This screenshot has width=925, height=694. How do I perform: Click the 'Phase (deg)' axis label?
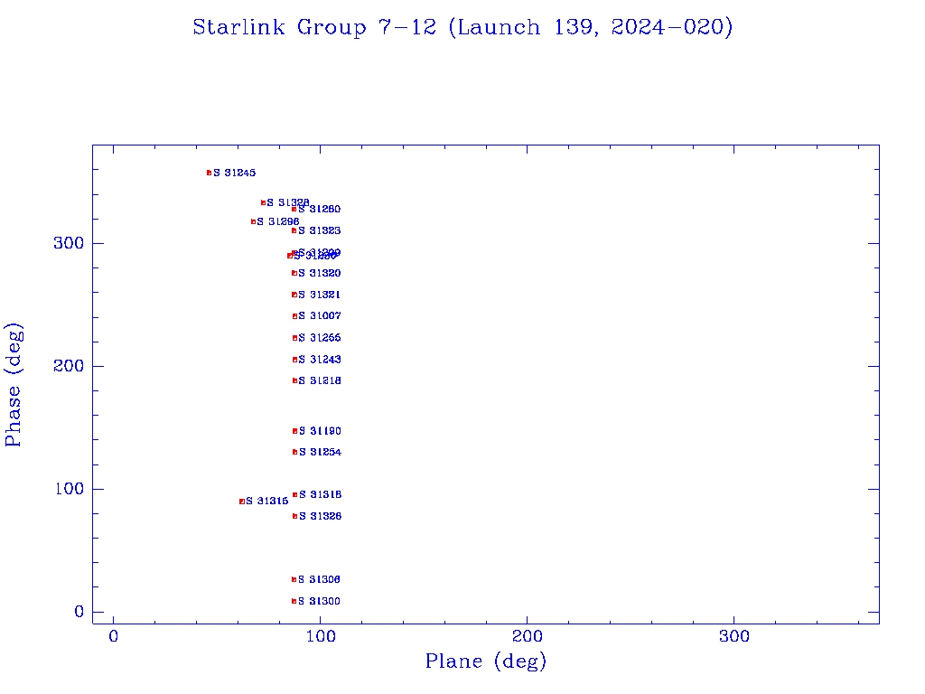[x=14, y=385]
